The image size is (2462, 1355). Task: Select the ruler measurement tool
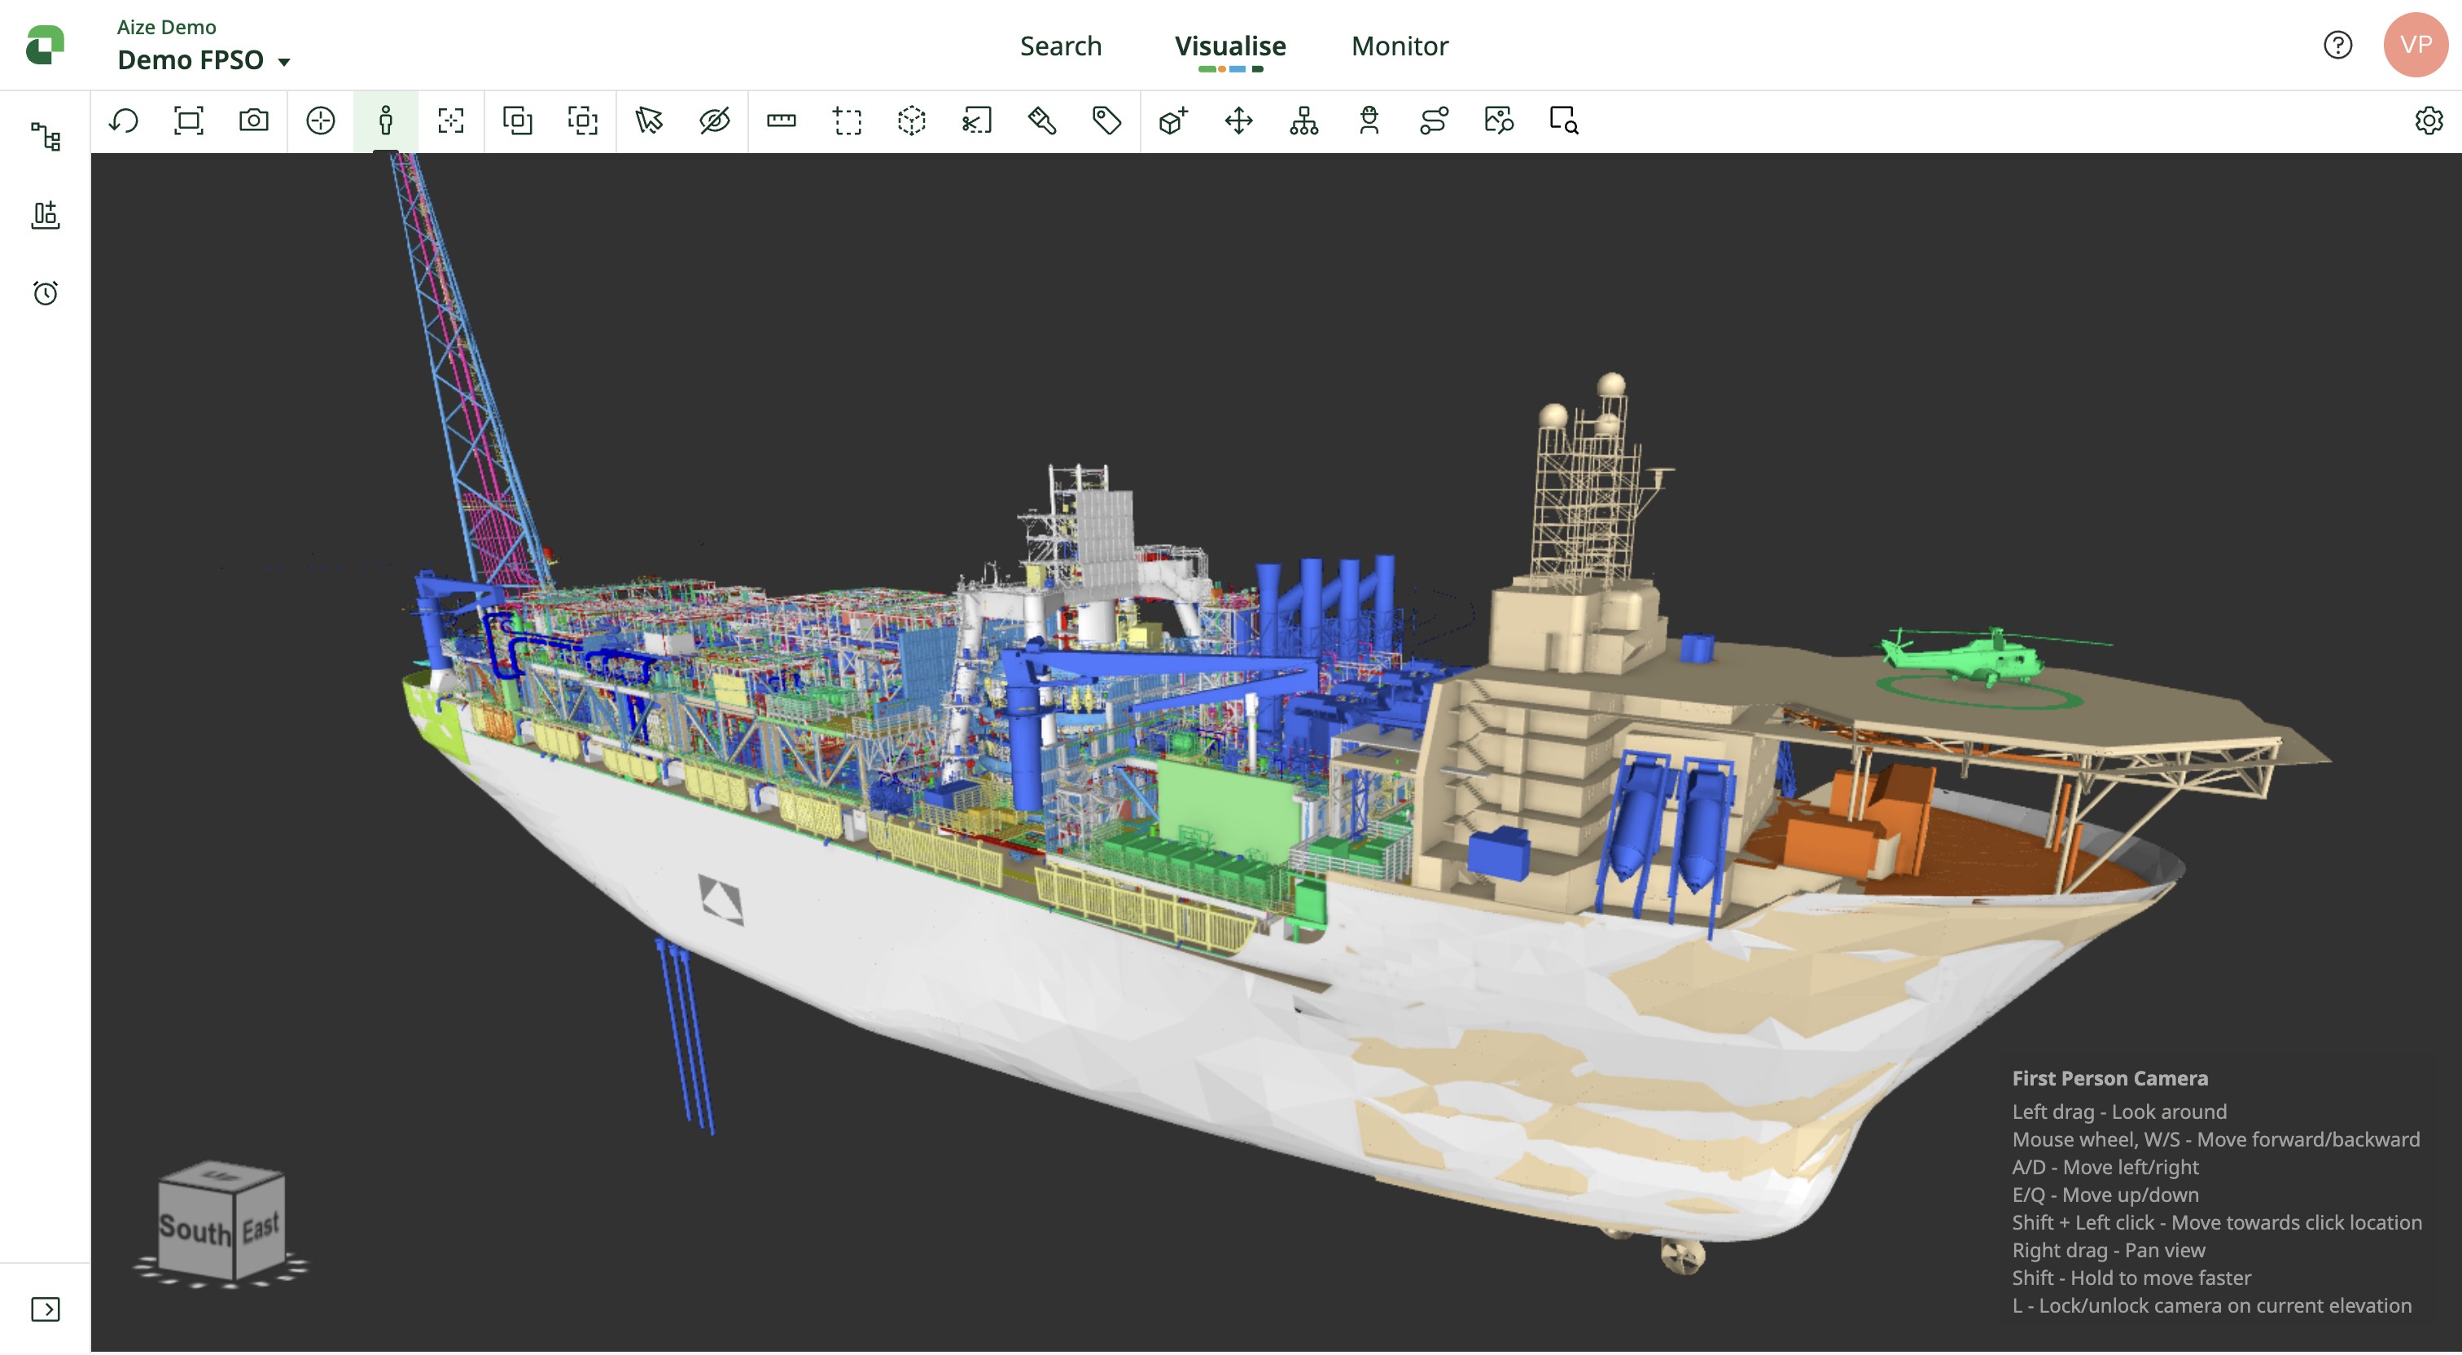tap(781, 121)
